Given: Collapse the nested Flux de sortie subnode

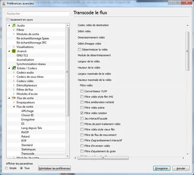Looking at the screenshot, I should (x=14, y=106).
